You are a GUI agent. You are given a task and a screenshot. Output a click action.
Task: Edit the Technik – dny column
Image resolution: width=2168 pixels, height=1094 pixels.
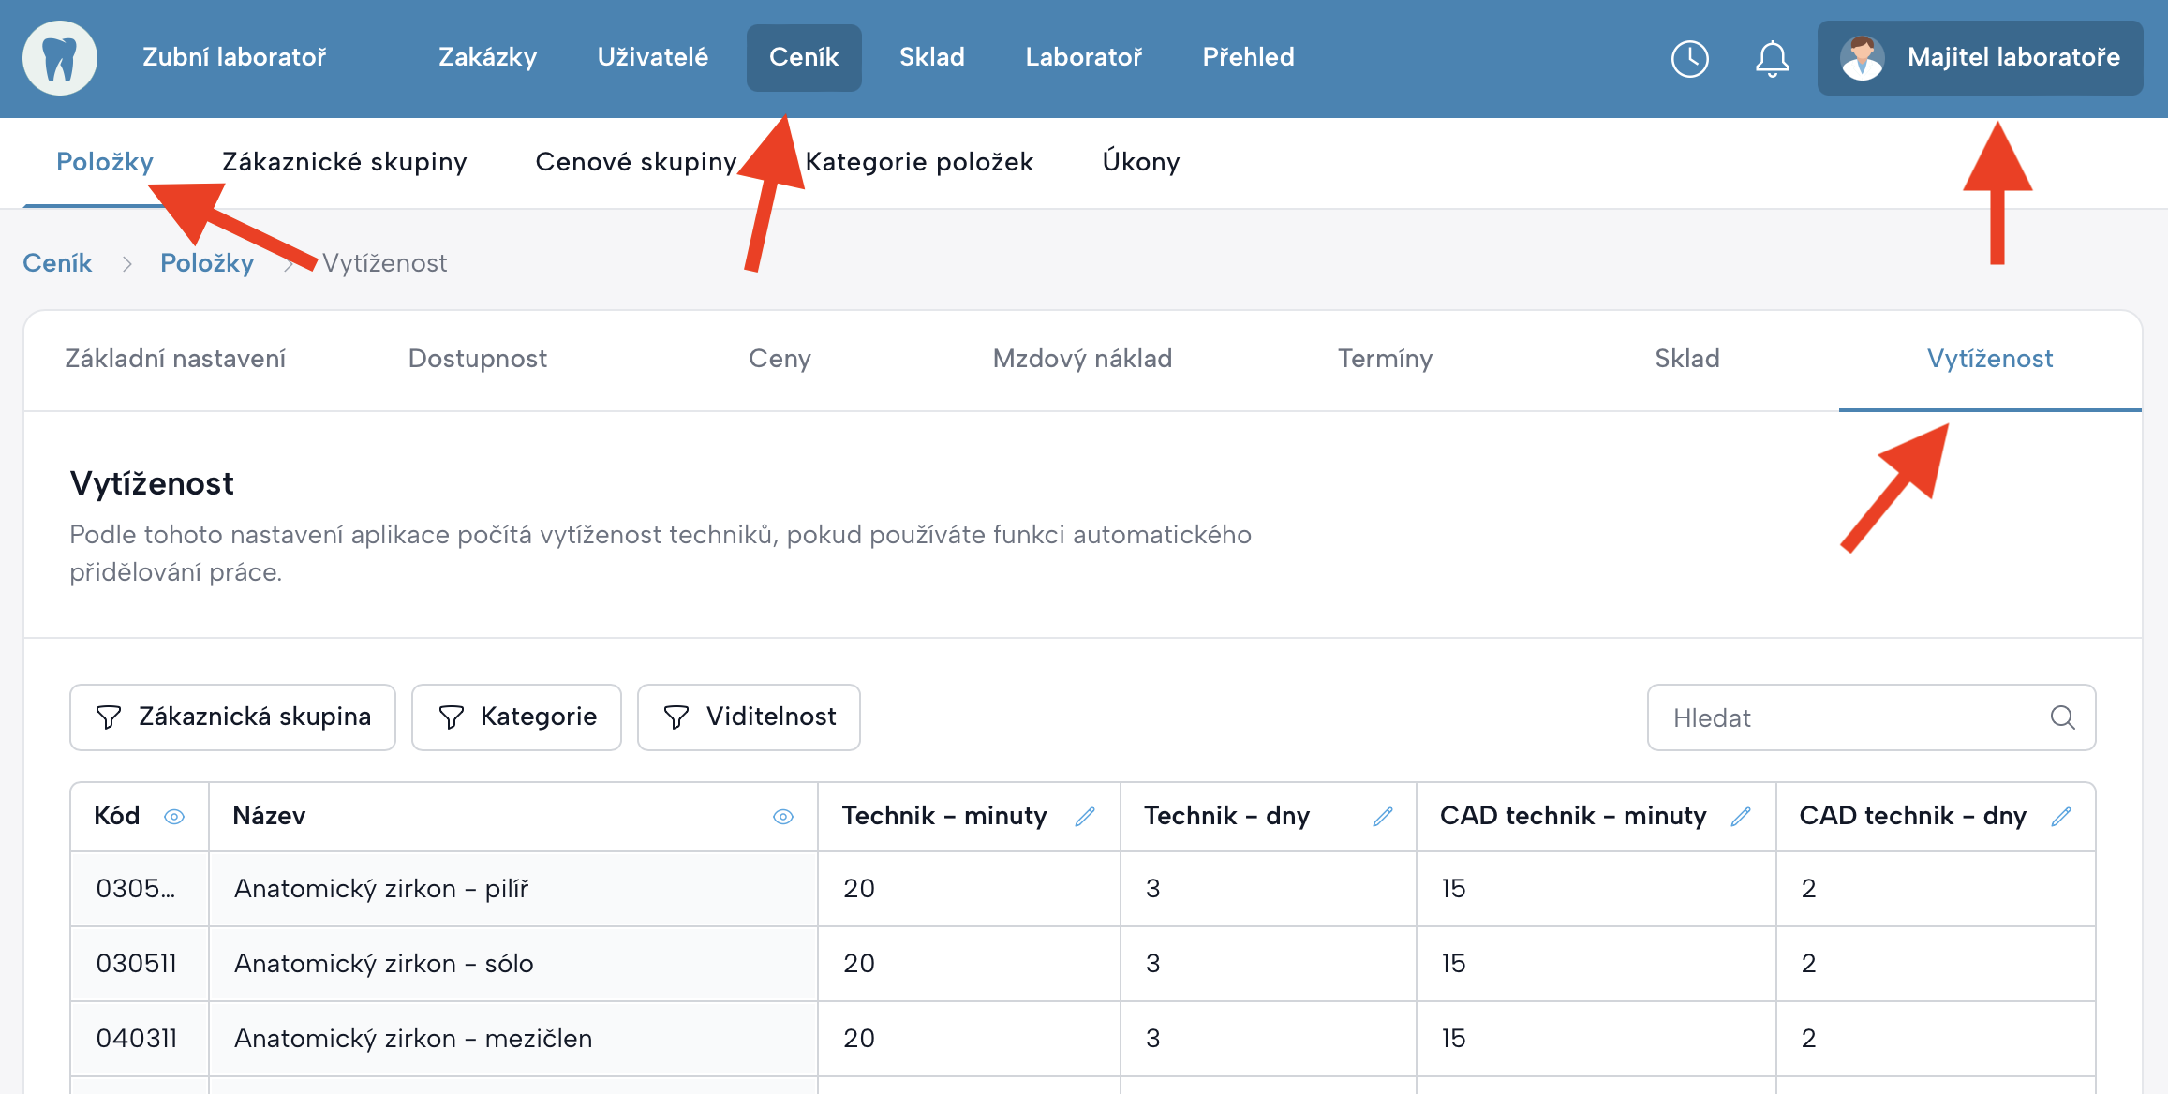coord(1382,817)
